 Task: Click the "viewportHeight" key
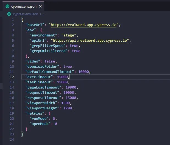point(42,108)
